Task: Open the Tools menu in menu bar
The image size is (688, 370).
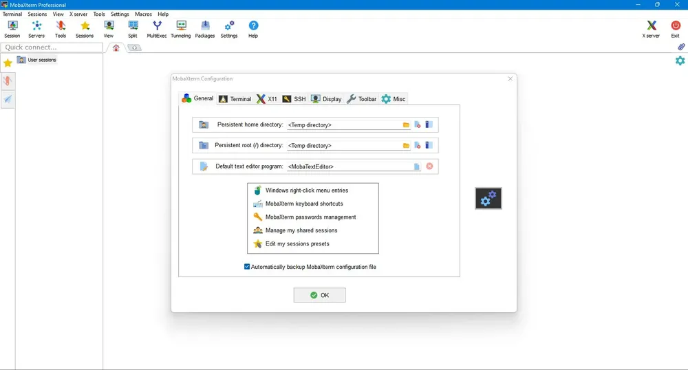Action: pyautogui.click(x=99, y=14)
